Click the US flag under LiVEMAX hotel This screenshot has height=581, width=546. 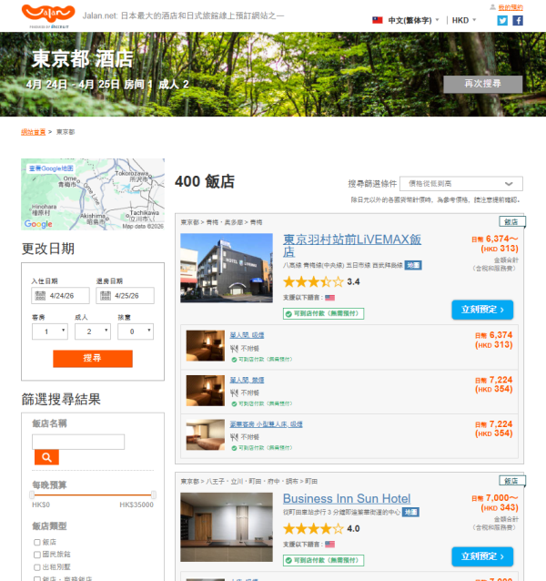pyautogui.click(x=329, y=298)
